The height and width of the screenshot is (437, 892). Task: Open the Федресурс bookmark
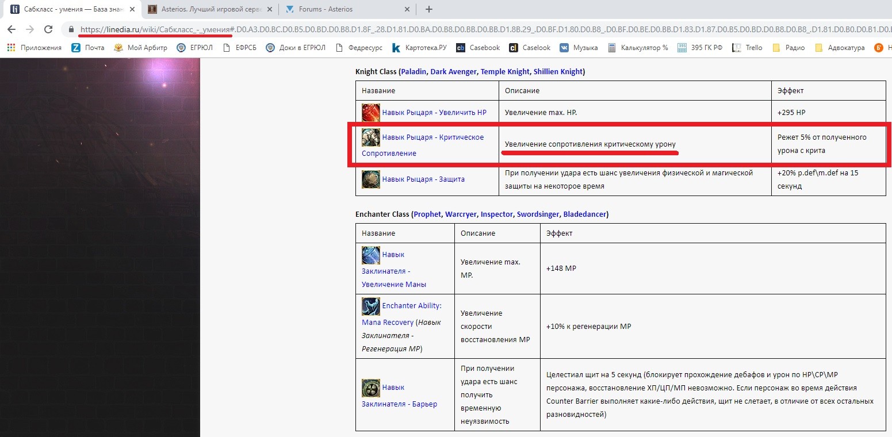coord(358,48)
